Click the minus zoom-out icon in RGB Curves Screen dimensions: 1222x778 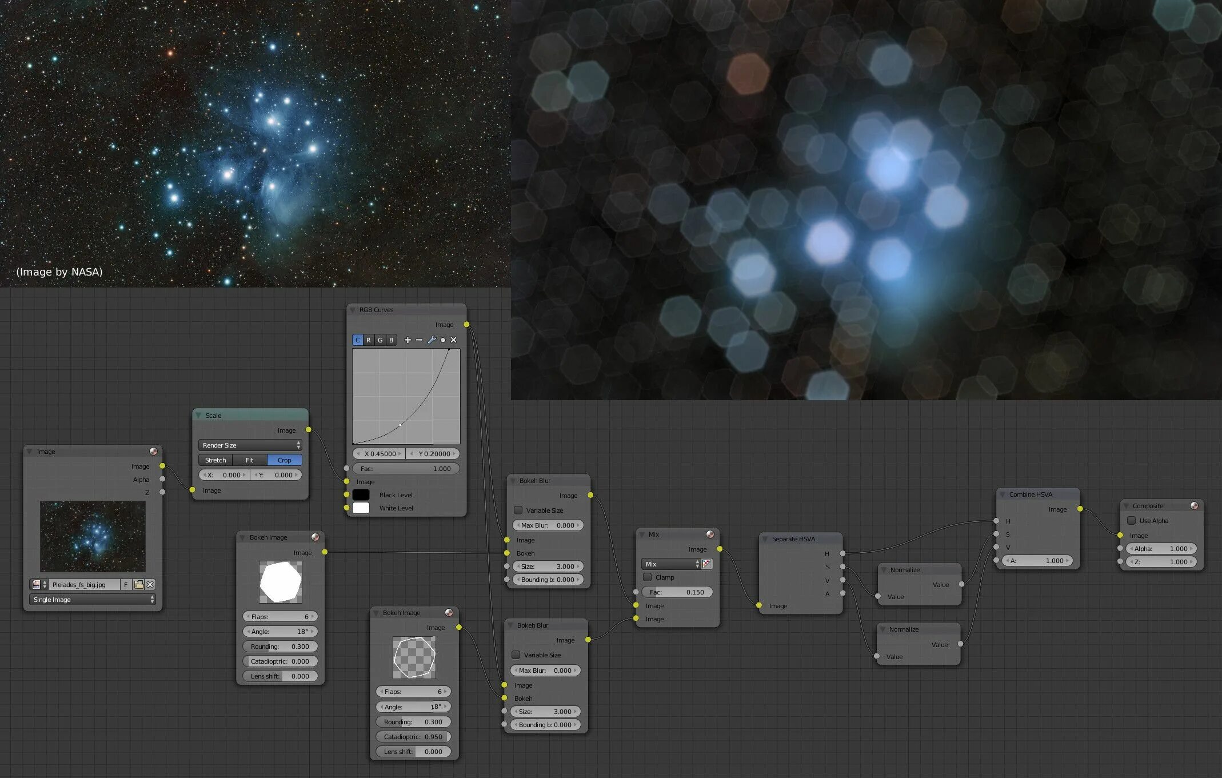[419, 340]
